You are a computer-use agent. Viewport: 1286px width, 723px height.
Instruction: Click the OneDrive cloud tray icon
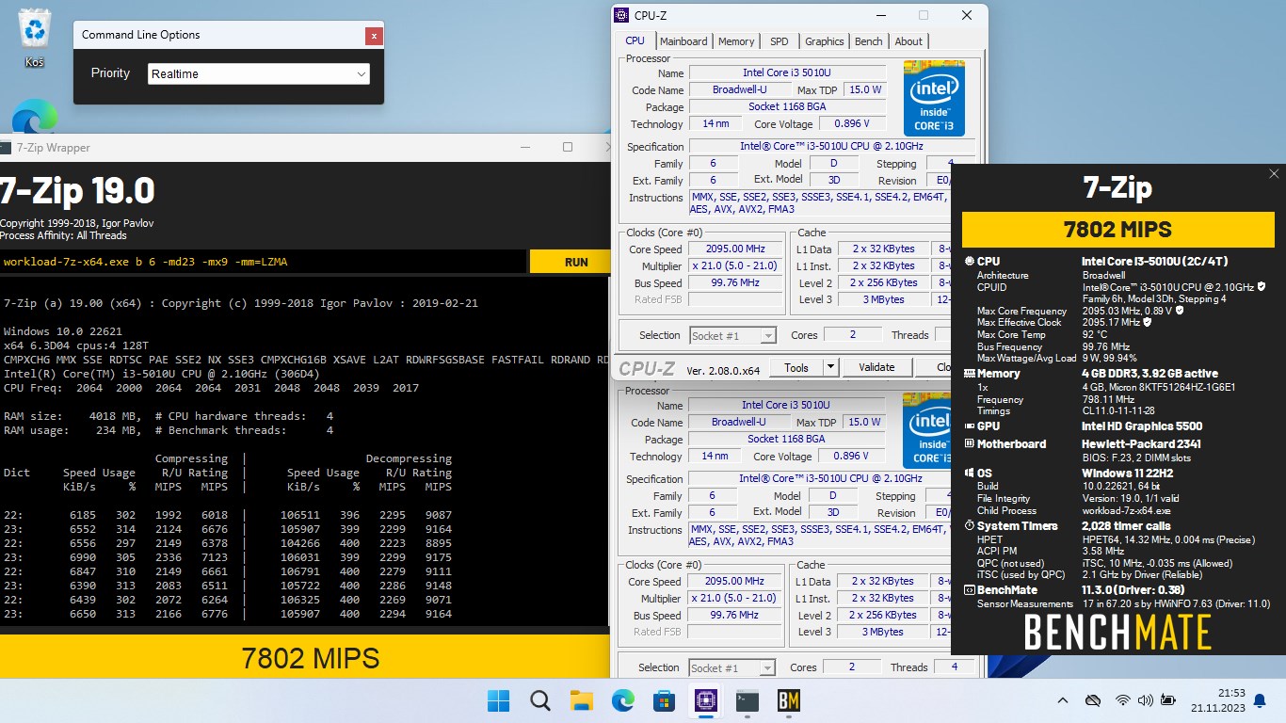[1093, 700]
